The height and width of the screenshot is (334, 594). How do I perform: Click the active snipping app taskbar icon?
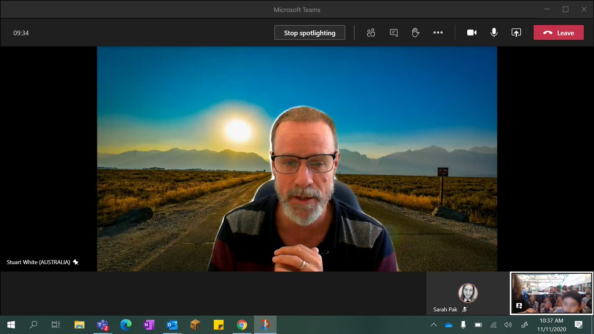[x=265, y=325]
